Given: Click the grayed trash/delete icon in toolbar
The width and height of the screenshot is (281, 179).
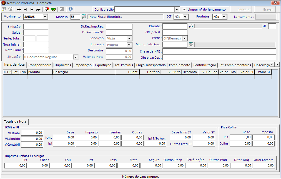Looking at the screenshot, I should pos(10,9).
